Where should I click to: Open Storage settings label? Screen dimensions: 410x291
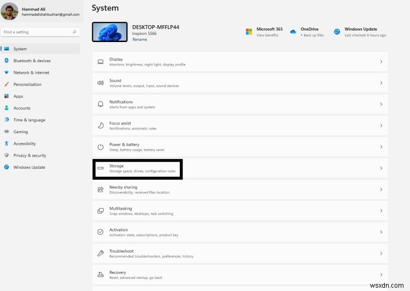116,165
